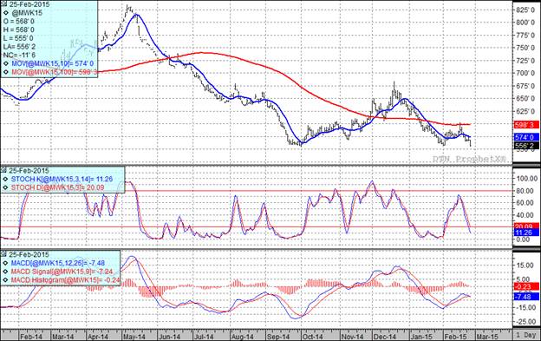Click the O = 568'0 open value
The width and height of the screenshot is (541, 341).
coord(18,22)
